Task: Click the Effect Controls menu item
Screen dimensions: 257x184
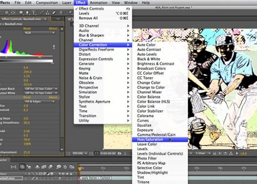Action: pyautogui.click(x=103, y=9)
